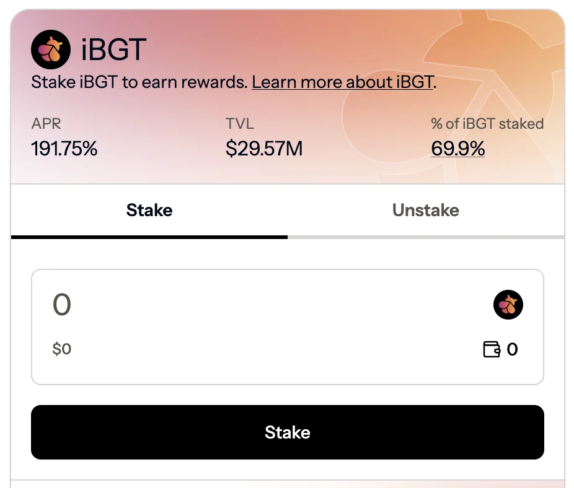Switch to the Stake tab
The height and width of the screenshot is (488, 574).
tap(149, 211)
